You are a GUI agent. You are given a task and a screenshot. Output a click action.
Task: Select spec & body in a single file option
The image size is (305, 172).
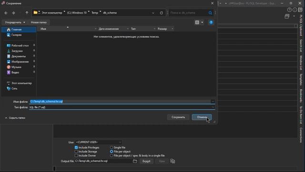point(112,156)
